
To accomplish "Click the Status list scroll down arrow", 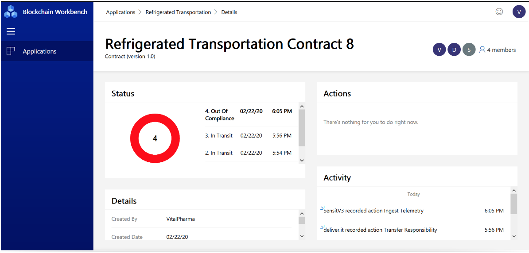I will coord(302,161).
